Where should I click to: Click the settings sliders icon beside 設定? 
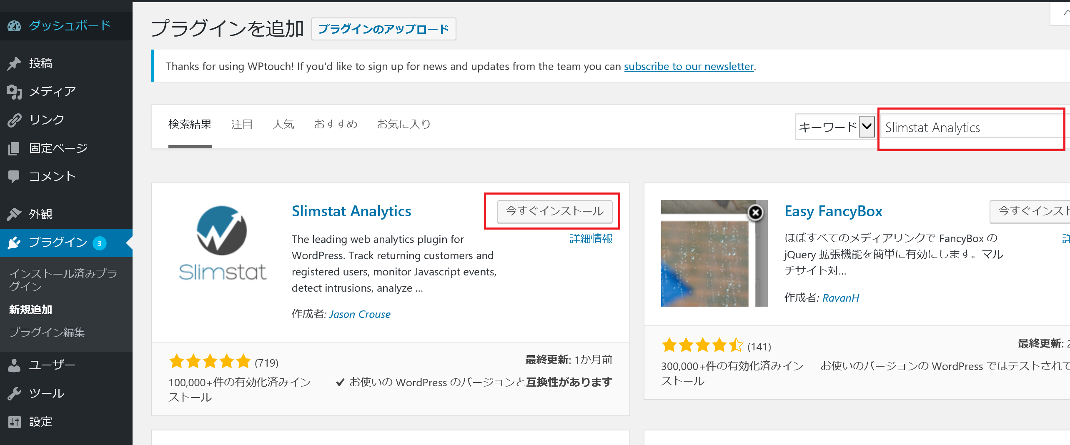14,422
